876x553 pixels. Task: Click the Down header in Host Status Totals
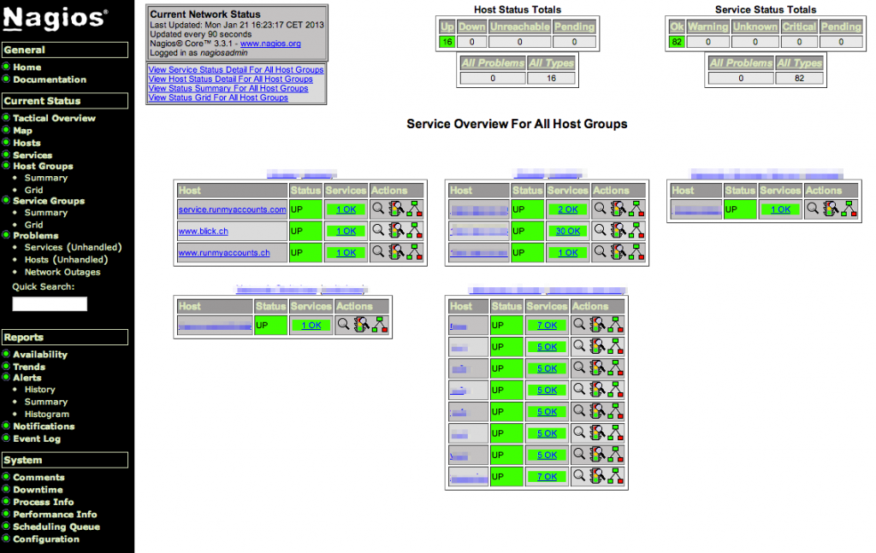point(471,26)
